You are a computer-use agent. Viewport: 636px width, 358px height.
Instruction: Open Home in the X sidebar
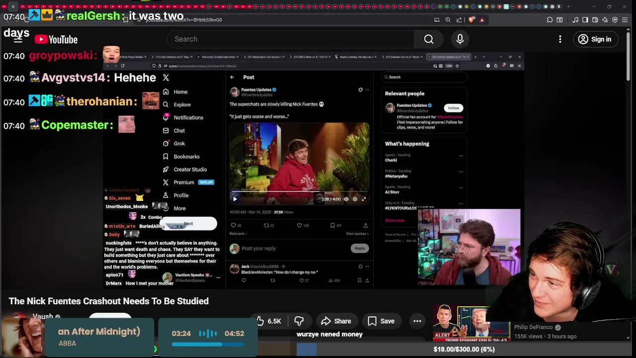(x=175, y=91)
